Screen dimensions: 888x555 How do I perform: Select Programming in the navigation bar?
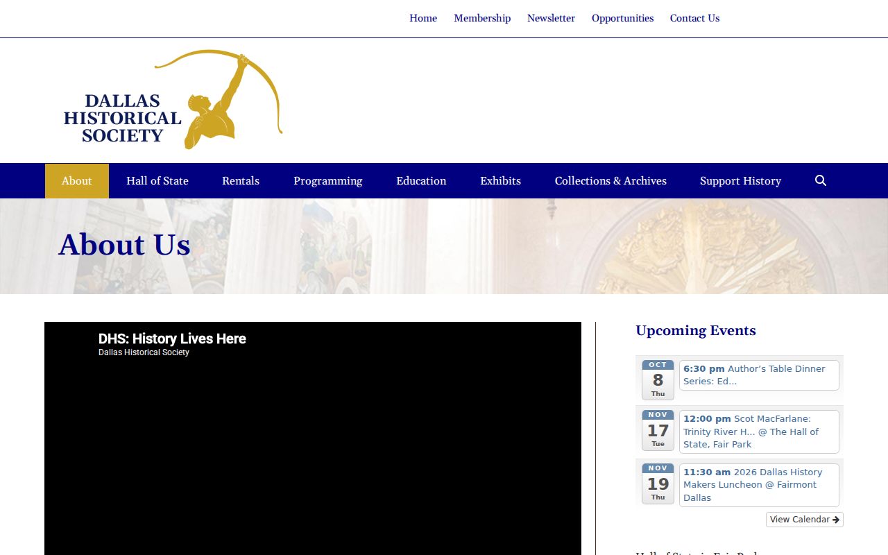[x=328, y=181]
